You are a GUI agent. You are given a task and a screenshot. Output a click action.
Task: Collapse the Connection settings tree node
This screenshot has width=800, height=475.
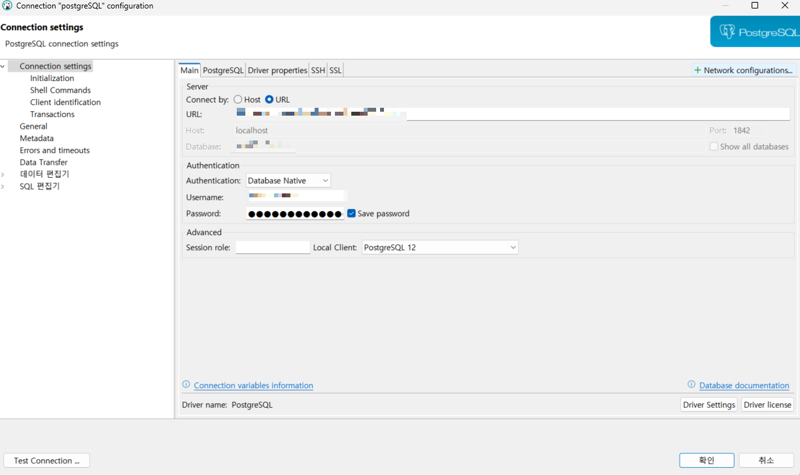pos(3,66)
